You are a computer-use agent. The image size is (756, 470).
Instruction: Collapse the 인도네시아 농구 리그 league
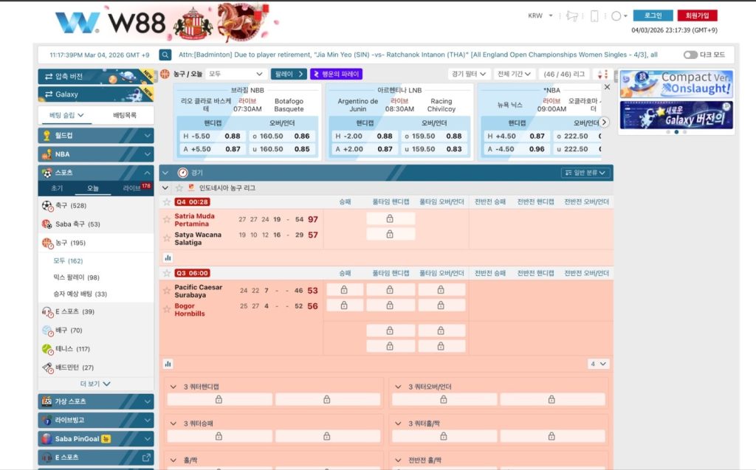tap(165, 188)
